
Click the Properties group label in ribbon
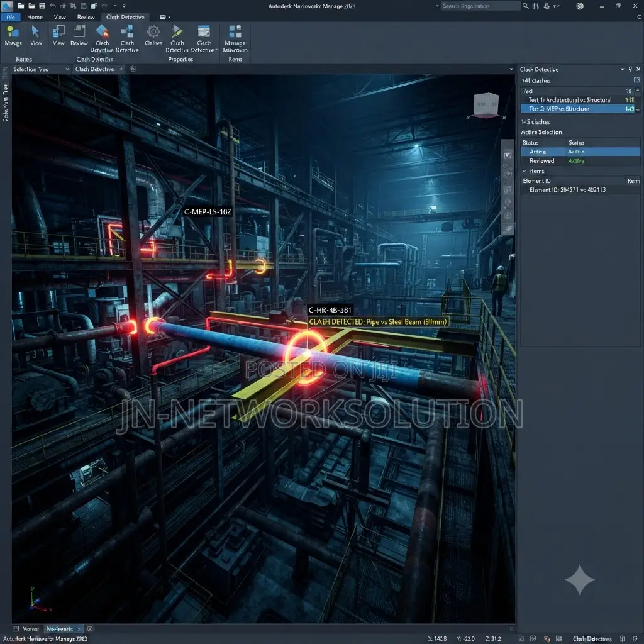(180, 59)
